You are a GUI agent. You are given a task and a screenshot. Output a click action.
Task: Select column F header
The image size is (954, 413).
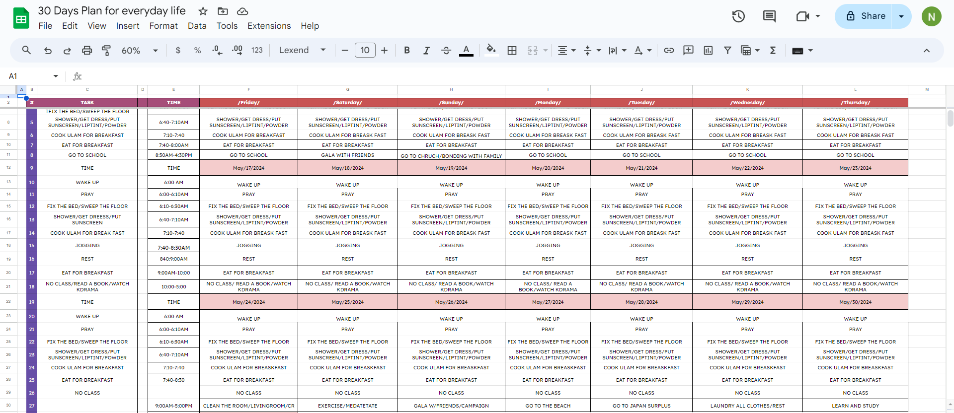point(248,89)
